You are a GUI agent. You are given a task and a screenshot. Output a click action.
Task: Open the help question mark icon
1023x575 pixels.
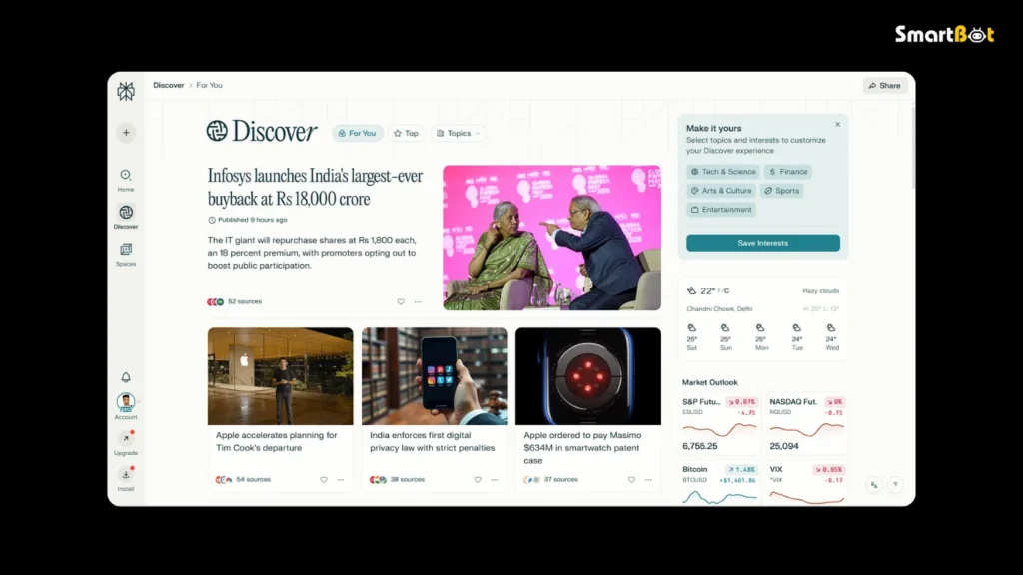(x=895, y=485)
